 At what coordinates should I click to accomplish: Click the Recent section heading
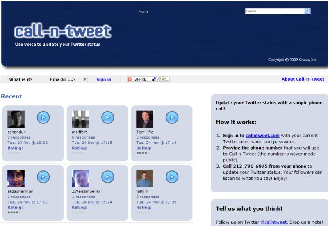(x=11, y=96)
